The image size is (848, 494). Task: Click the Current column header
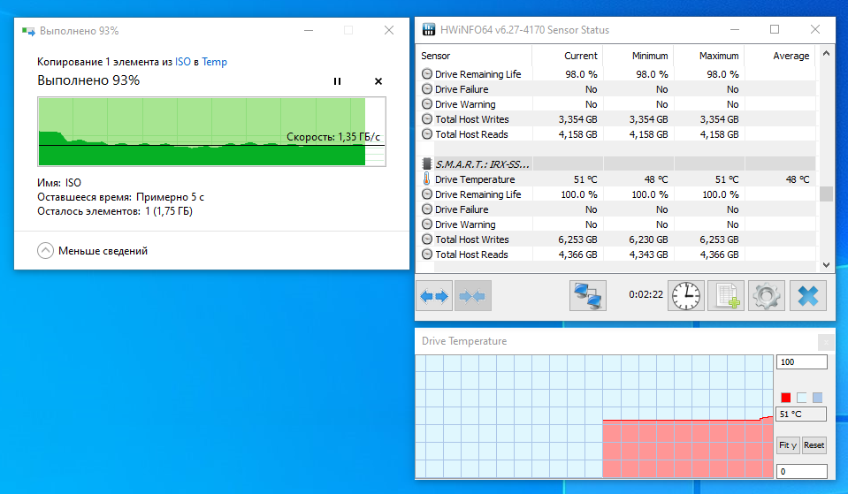click(568, 56)
